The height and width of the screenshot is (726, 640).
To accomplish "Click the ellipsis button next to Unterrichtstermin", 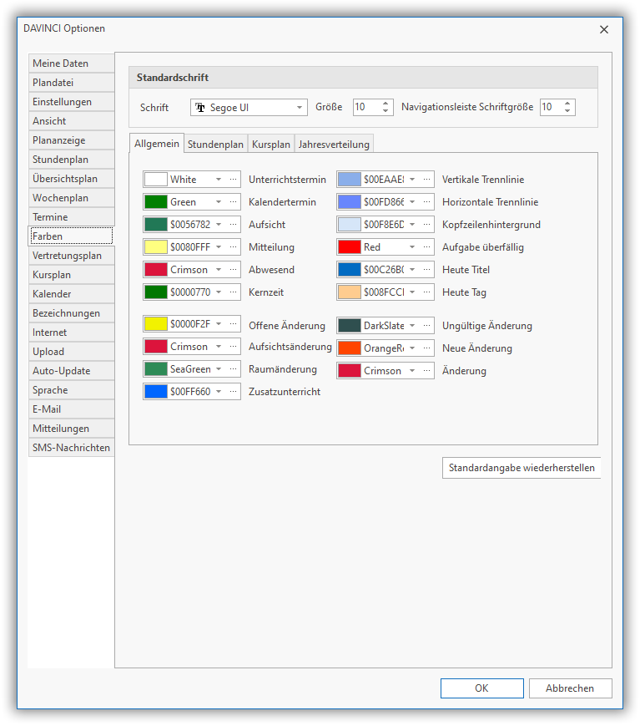I will (233, 180).
